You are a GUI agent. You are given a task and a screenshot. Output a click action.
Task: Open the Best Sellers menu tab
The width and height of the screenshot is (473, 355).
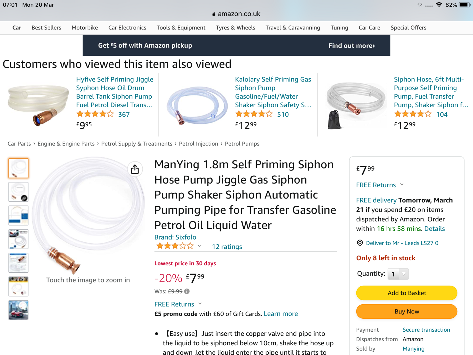click(46, 28)
